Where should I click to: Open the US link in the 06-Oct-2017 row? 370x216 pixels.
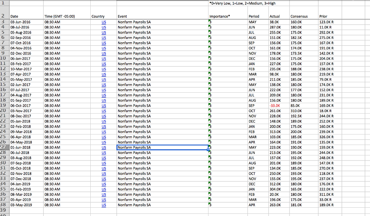pos(104,106)
